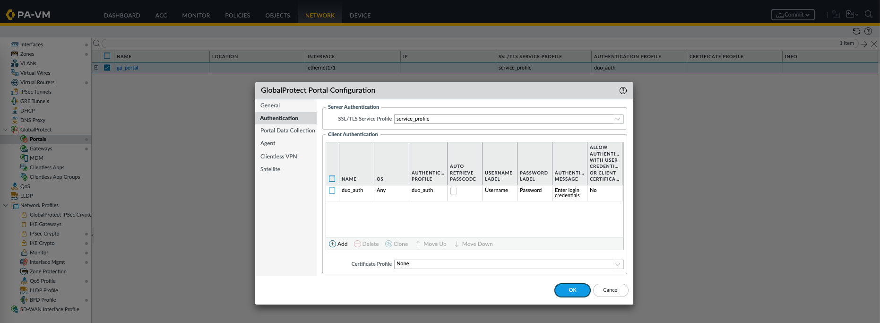The image size is (880, 323).
Task: Check the duo_auth row checkbox
Action: click(x=332, y=191)
